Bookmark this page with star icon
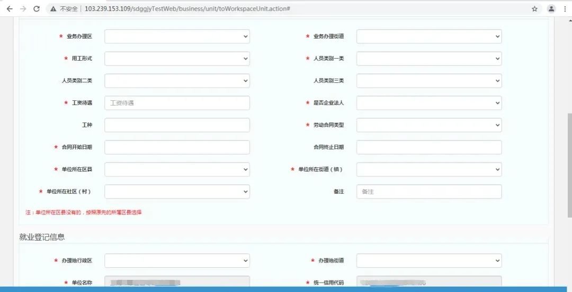The image size is (572, 292). [534, 9]
